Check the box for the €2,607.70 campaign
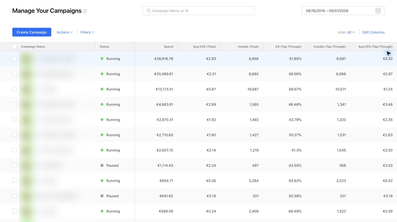397x222 pixels. coord(14,150)
